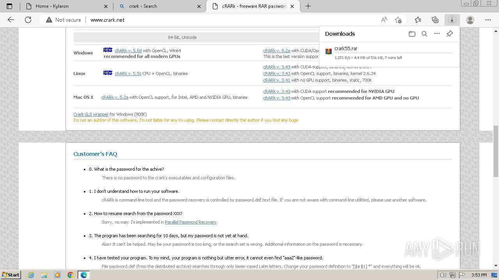Open File Explorer from taskbar

tap(44, 275)
